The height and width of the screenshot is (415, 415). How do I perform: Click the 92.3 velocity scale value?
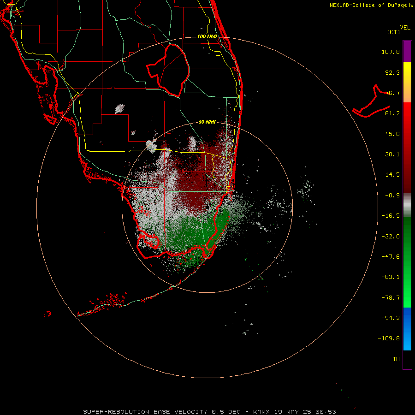(392, 72)
